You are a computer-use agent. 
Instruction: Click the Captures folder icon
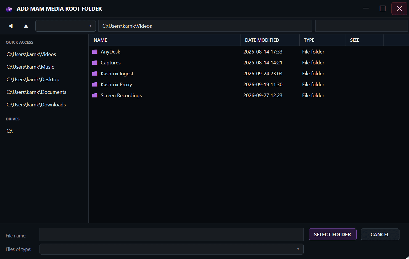95,63
